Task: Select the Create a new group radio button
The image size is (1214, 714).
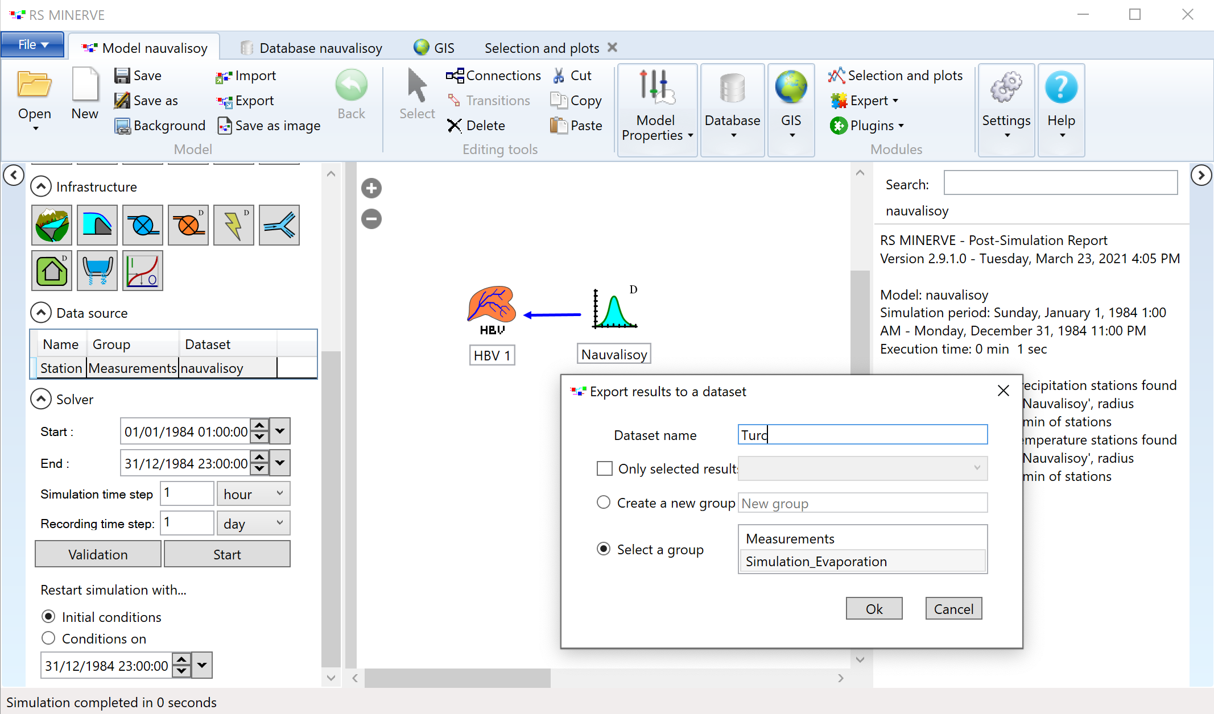Action: 605,503
